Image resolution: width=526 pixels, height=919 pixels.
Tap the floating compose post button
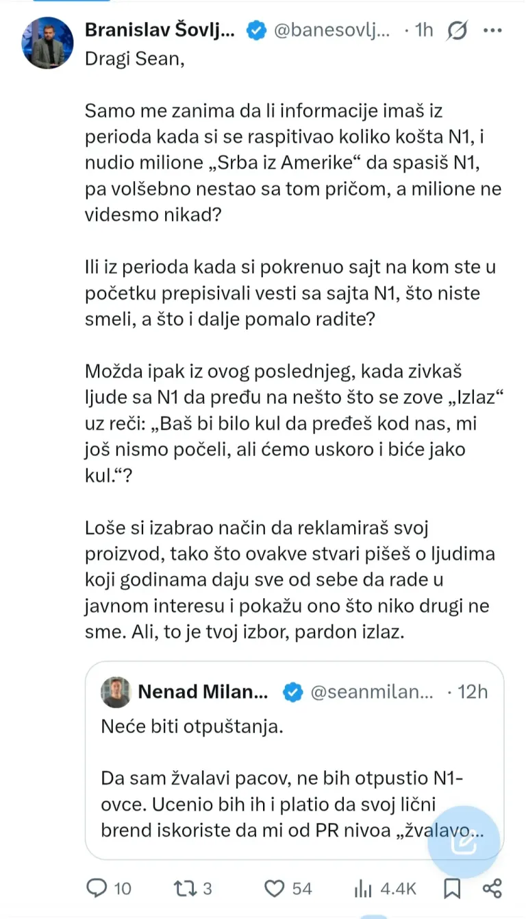tap(462, 842)
